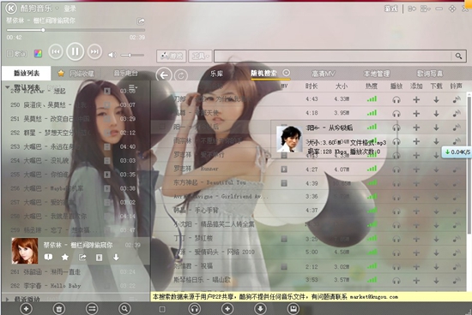Add the 4:18 song to the playlist
Viewport: 472px width, 315px height.
coord(416,114)
